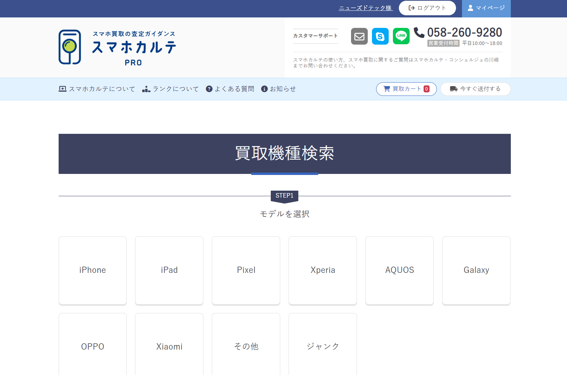Screen dimensions: 567x375
Task: Click the phone number 058-260-9280
Action: coord(465,32)
